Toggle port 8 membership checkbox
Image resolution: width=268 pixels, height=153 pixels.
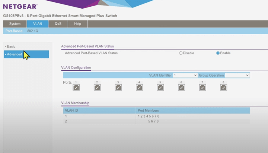(224, 87)
